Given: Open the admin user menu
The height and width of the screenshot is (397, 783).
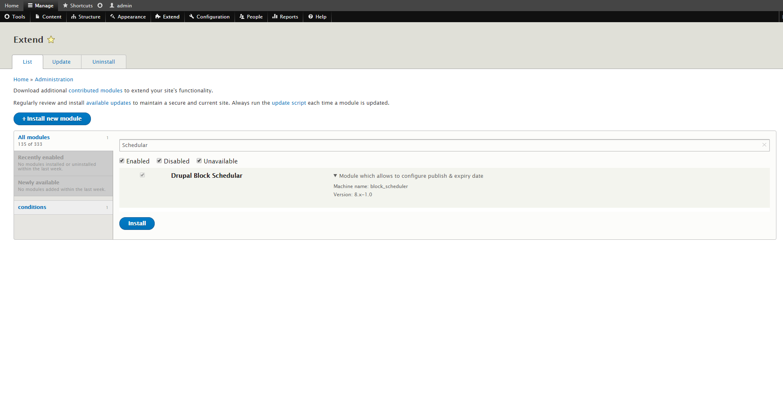Looking at the screenshot, I should pos(121,6).
